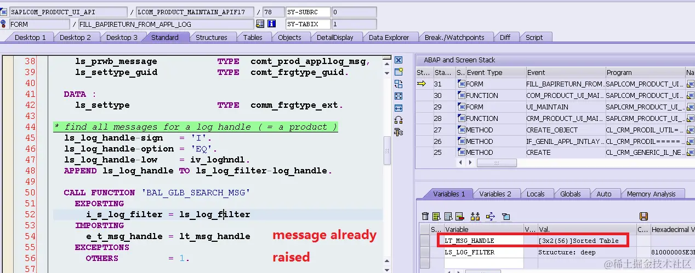Select the LT_MSG_HANDLE row selector button

point(424,241)
